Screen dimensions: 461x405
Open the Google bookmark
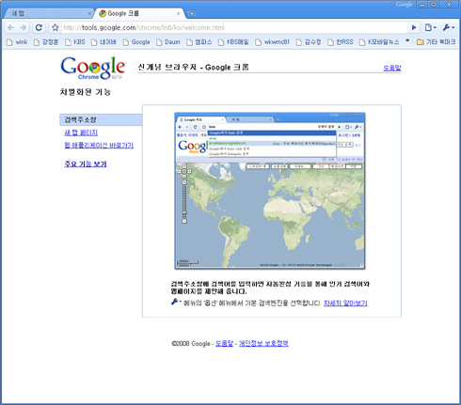(x=136, y=42)
